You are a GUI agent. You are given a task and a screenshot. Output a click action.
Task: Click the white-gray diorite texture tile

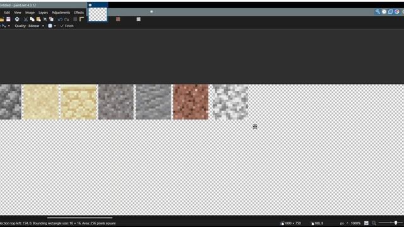point(230,102)
